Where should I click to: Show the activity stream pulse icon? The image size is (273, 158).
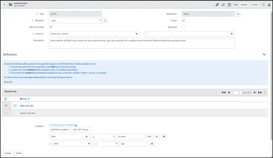[223, 5]
